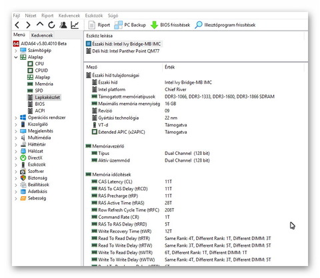Click the Mező column header
This screenshot has width=320, height=278.
(x=92, y=67)
